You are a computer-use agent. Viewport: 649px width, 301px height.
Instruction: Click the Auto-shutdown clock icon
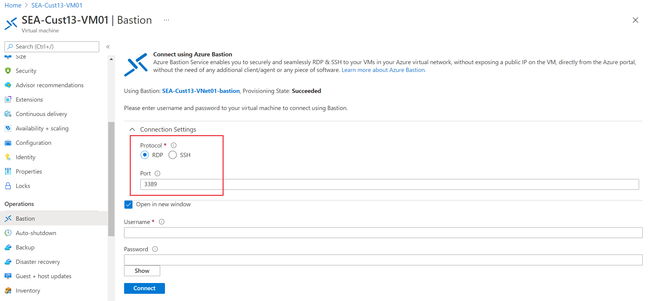[x=8, y=233]
